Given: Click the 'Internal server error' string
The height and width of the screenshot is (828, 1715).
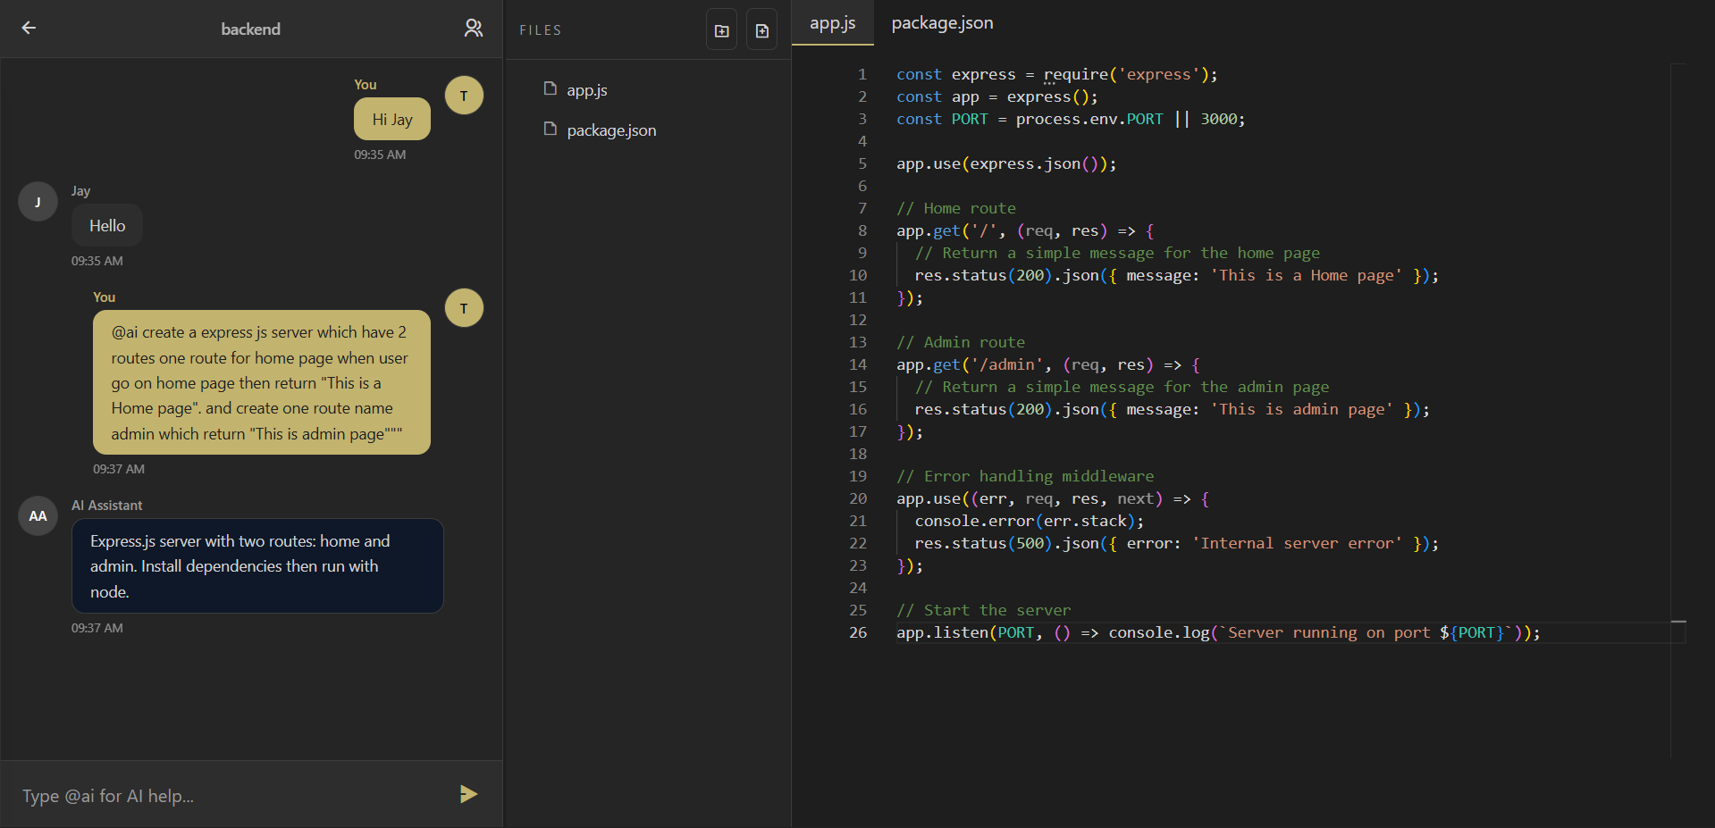Looking at the screenshot, I should [x=1297, y=543].
